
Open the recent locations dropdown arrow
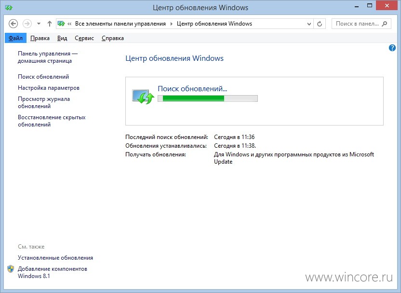(x=39, y=24)
